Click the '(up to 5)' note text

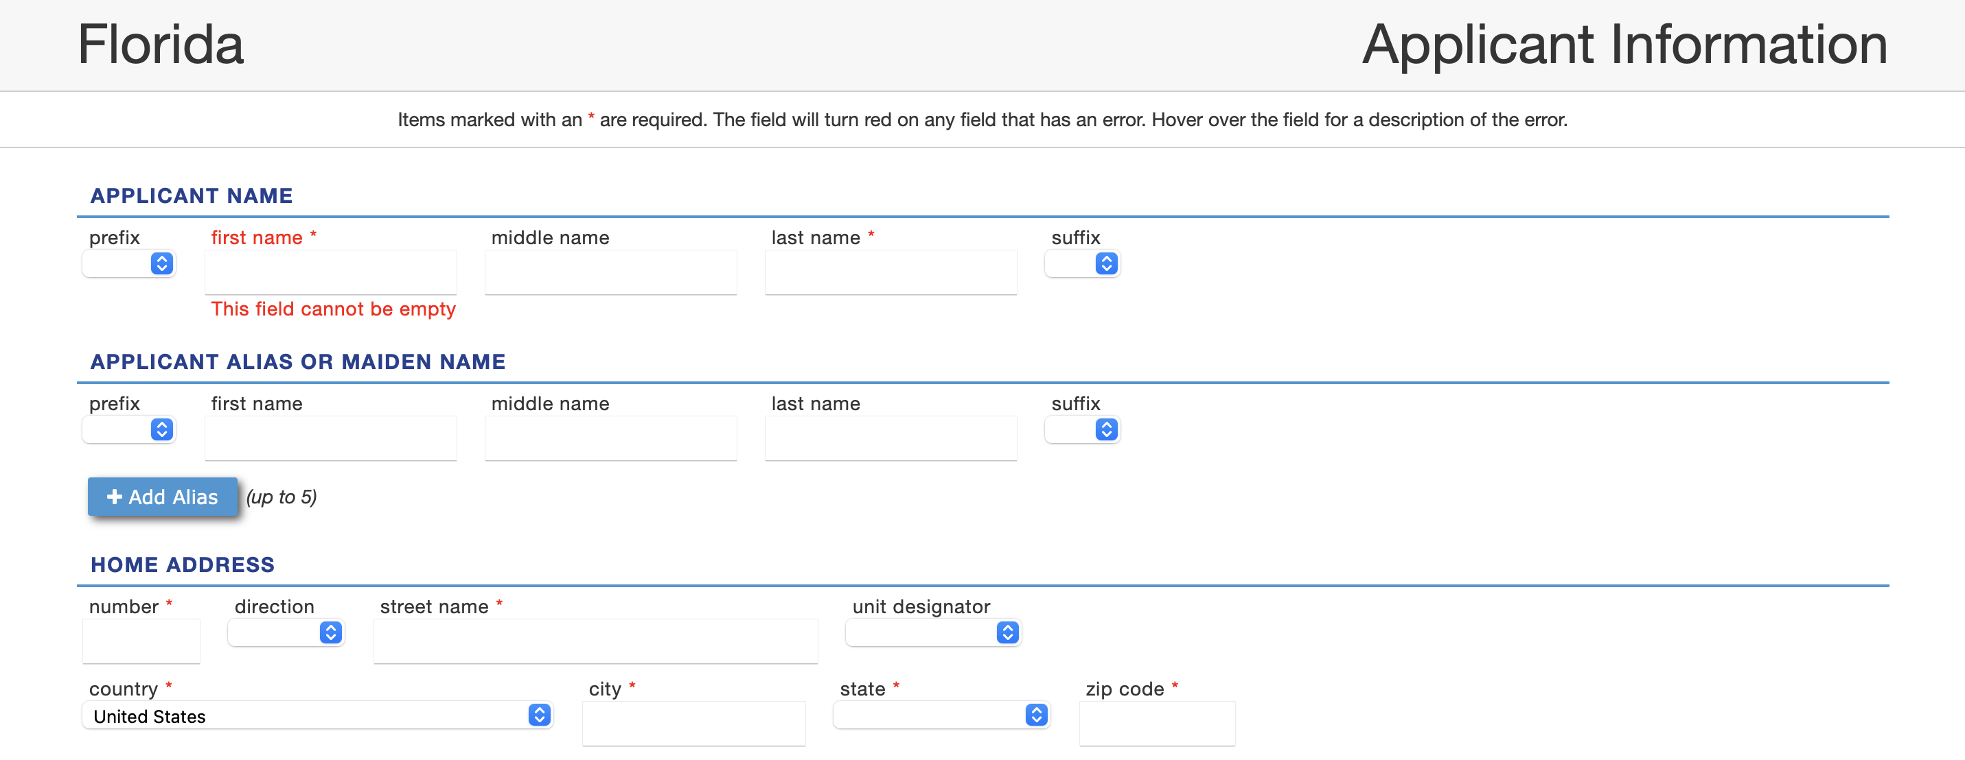(281, 497)
